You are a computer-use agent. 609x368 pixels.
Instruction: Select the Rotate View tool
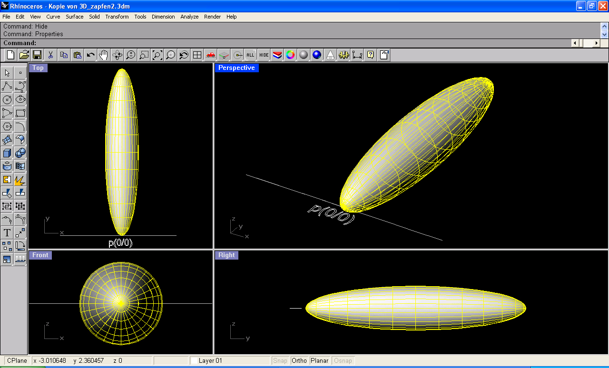click(x=117, y=55)
